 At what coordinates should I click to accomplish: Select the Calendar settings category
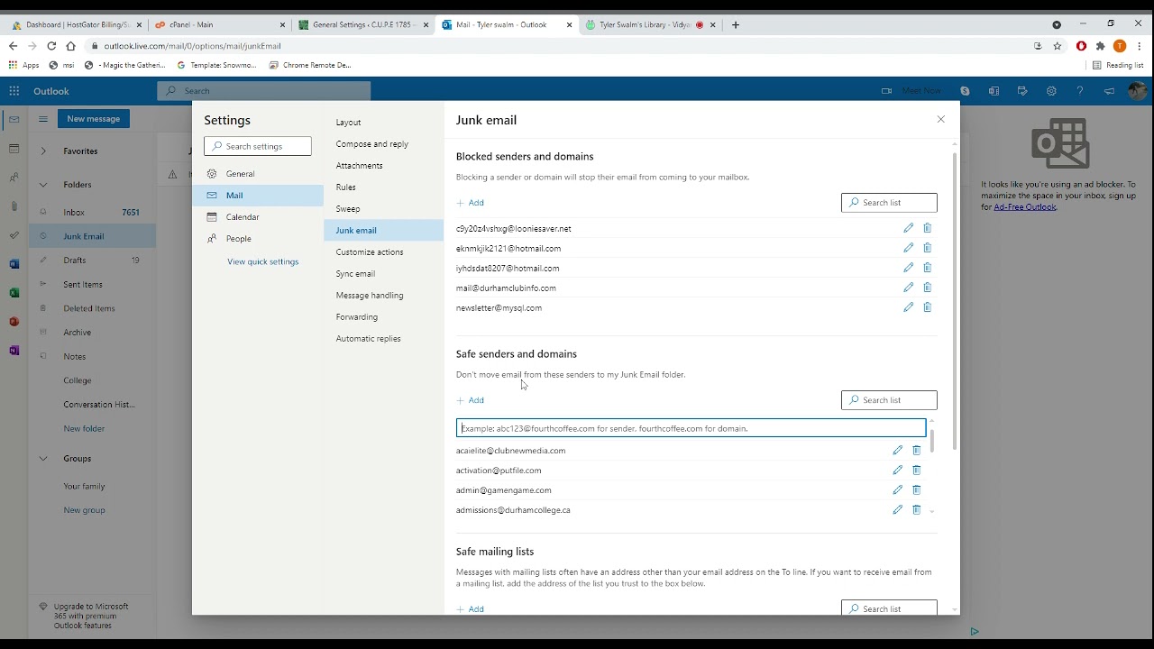[258, 217]
